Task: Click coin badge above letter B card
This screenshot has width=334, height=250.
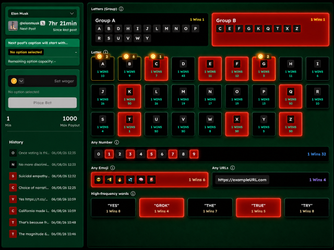Action: click(129, 57)
